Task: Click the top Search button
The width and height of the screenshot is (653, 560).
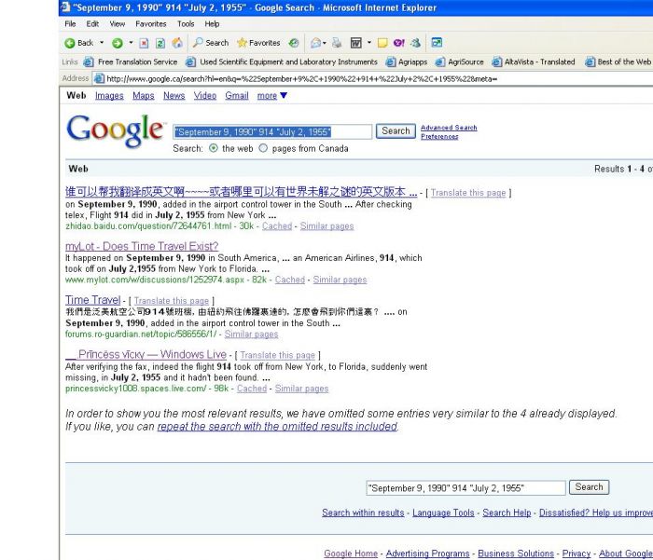Action: 396,131
